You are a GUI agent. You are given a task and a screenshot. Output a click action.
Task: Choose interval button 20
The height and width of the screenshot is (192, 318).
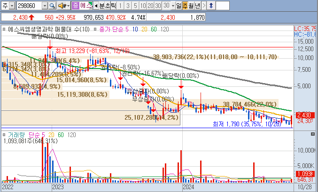pos(150,6)
